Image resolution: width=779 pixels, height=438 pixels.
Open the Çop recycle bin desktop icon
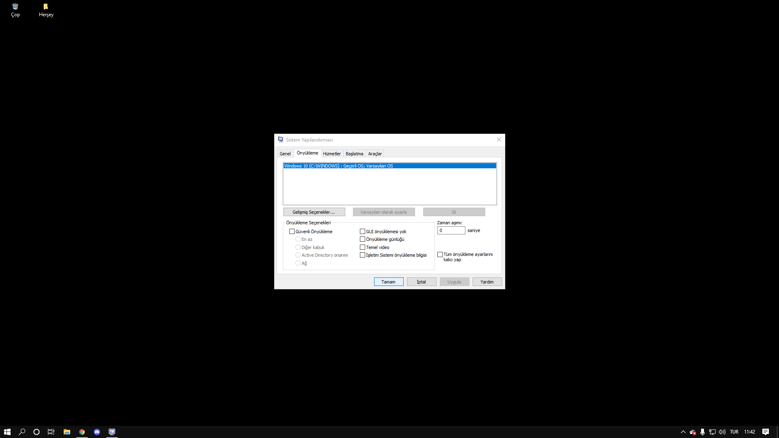[15, 9]
